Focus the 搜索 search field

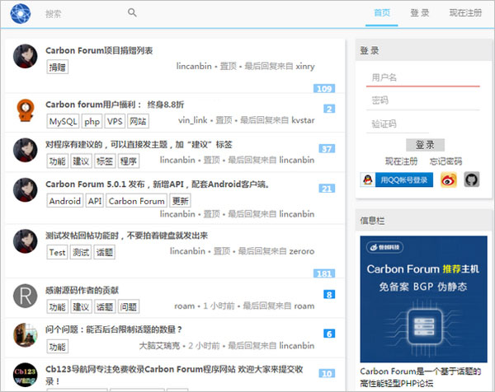pyautogui.click(x=82, y=13)
